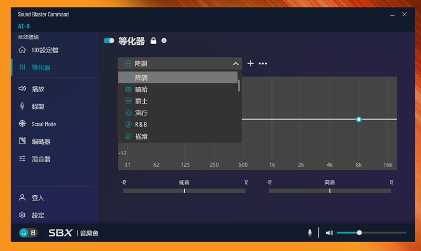Viewport: 421px width, 251px height.
Task: Select 搖滾 preset from the list
Action: tap(141, 136)
